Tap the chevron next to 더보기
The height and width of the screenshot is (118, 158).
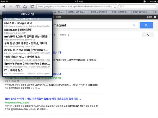(69, 35)
